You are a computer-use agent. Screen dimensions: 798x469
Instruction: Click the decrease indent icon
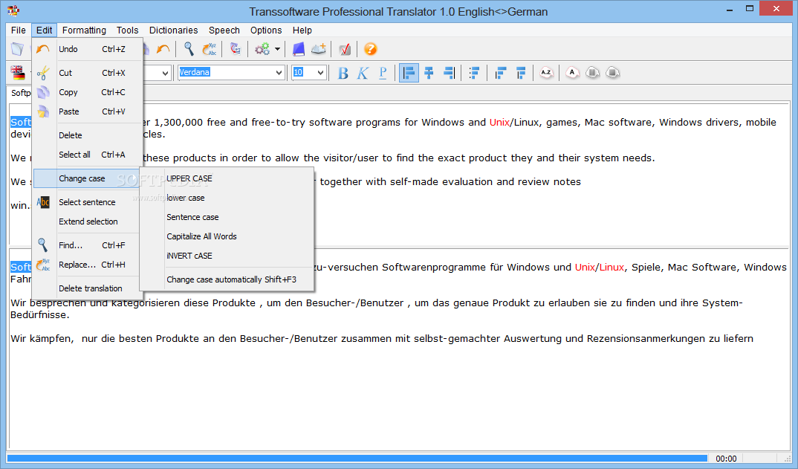501,73
